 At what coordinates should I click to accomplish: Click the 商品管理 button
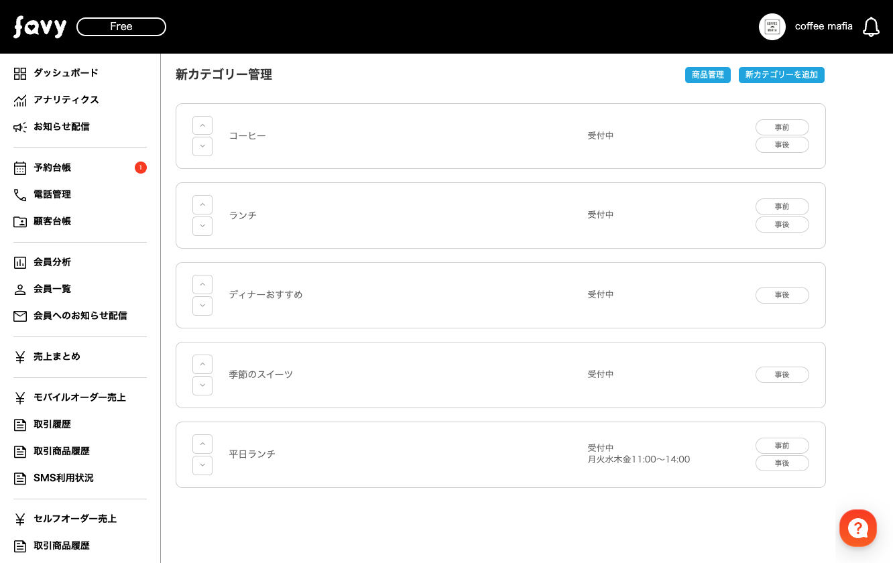pyautogui.click(x=707, y=75)
